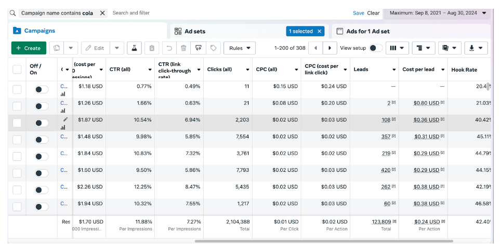Click the vertical scrollbar thumb by Hook Rate
The height and width of the screenshot is (244, 500).
point(488,86)
